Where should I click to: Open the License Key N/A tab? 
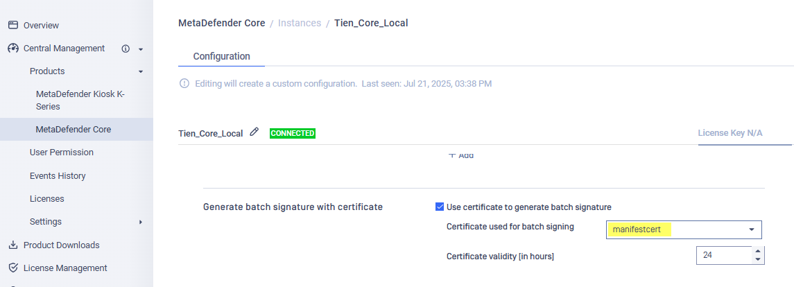730,133
